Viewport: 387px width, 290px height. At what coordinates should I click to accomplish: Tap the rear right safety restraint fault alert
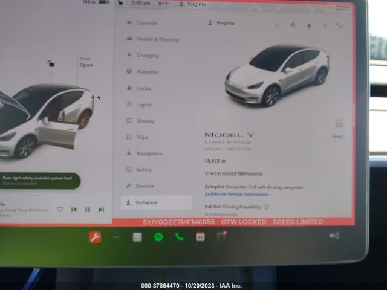point(39,181)
